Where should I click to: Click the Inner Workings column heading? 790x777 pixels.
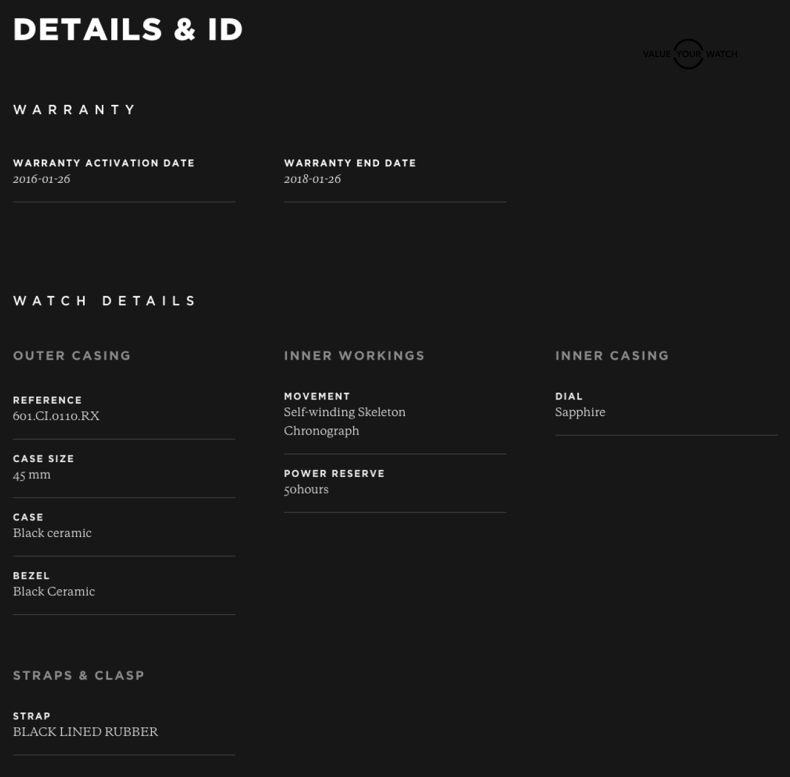[354, 356]
